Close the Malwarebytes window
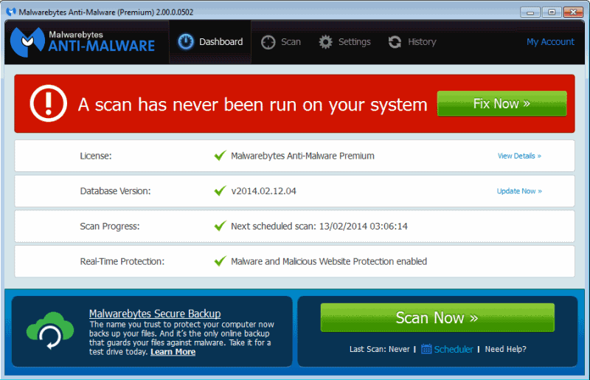This screenshot has height=380, width=590. 573,12
